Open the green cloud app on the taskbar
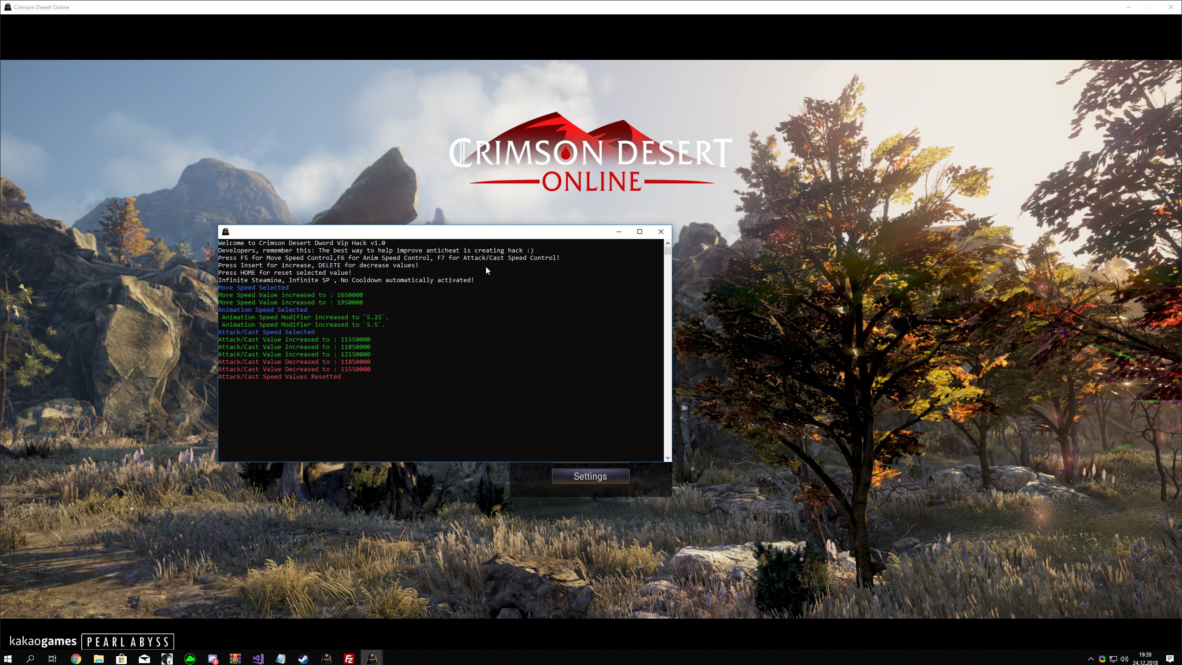1182x665 pixels. tap(189, 659)
